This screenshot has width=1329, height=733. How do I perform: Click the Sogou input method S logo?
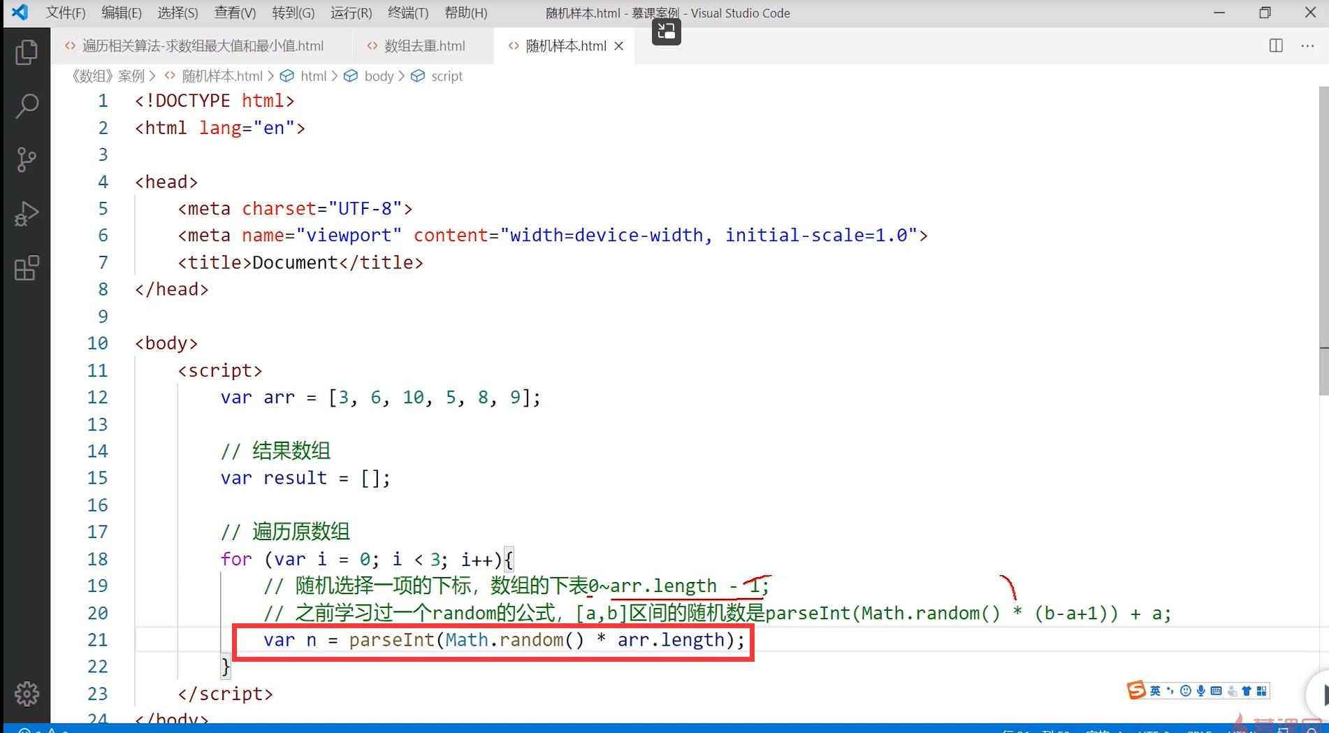tap(1136, 690)
